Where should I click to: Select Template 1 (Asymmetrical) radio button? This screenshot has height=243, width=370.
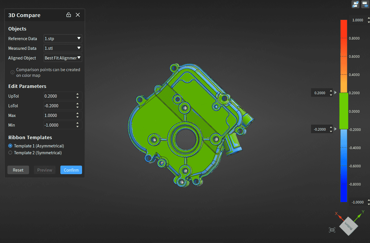point(10,146)
